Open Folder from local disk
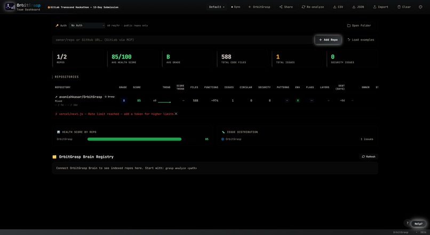The image size is (430, 235). tap(359, 26)
